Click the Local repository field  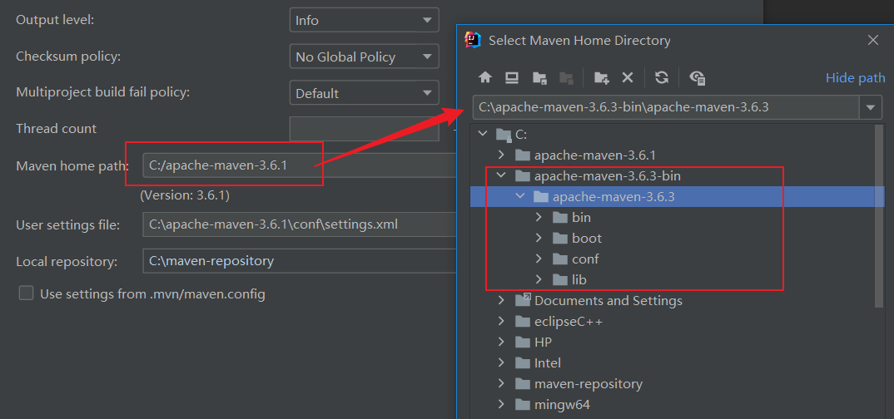(300, 261)
